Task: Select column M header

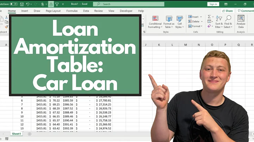Action: click(186, 45)
